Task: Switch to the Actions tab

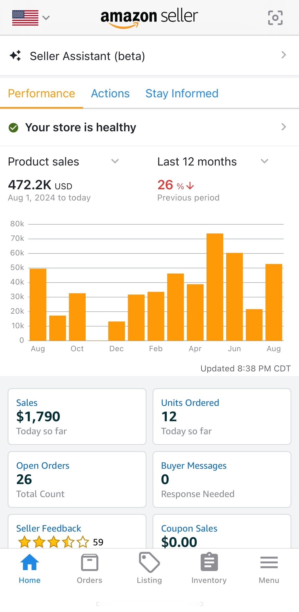Action: pos(110,93)
